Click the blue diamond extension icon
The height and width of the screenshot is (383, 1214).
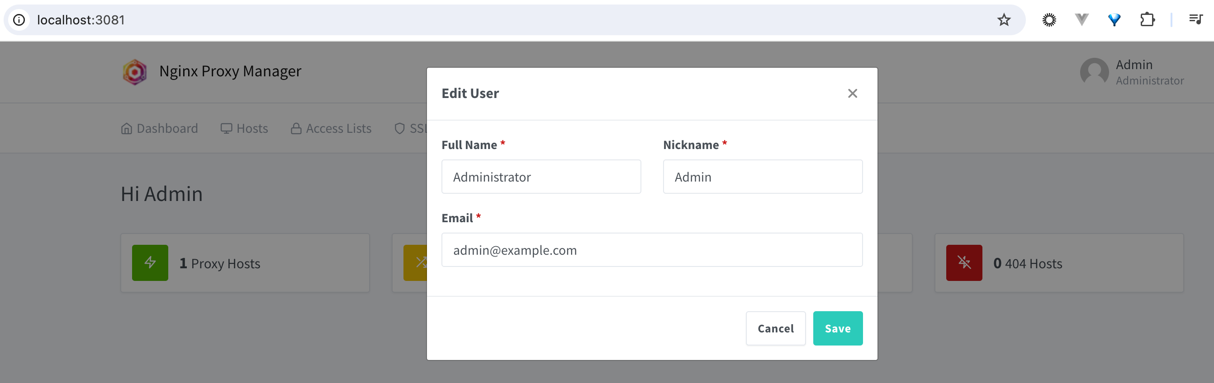(1114, 20)
